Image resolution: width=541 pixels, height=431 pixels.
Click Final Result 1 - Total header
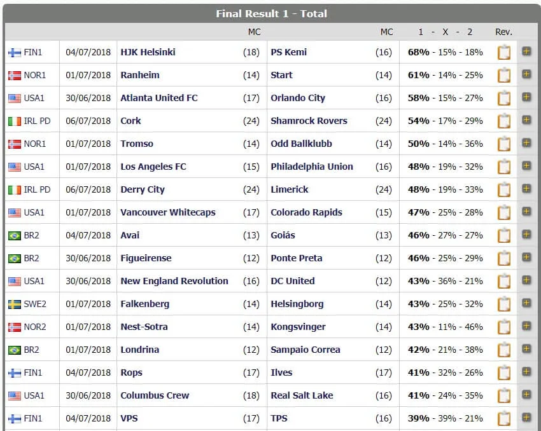272,14
